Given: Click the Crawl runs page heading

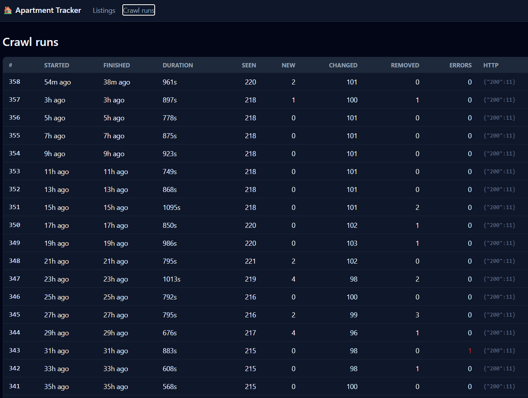Looking at the screenshot, I should pyautogui.click(x=30, y=42).
